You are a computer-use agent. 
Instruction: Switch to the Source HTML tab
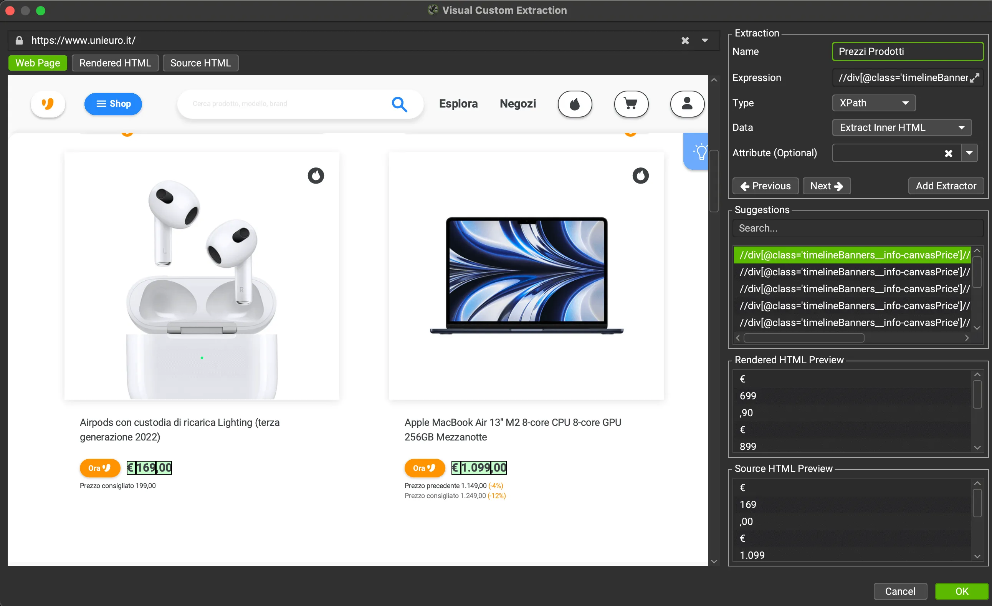click(200, 63)
